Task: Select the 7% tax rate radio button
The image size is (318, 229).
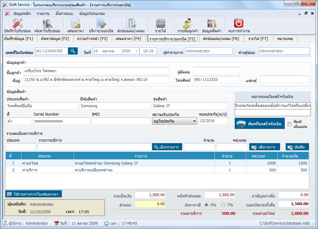Action: click(223, 205)
